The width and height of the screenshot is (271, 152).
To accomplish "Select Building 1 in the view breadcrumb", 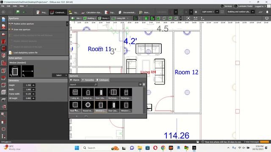I will (x=89, y=18).
